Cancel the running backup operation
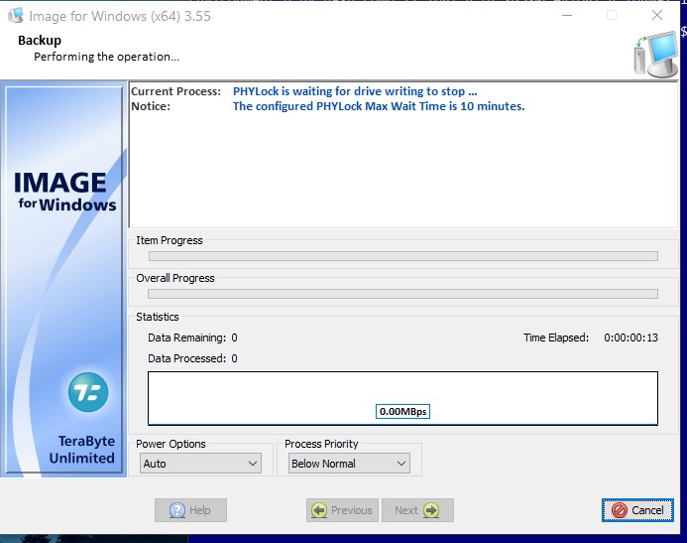Image resolution: width=687 pixels, height=543 pixels. 637,510
